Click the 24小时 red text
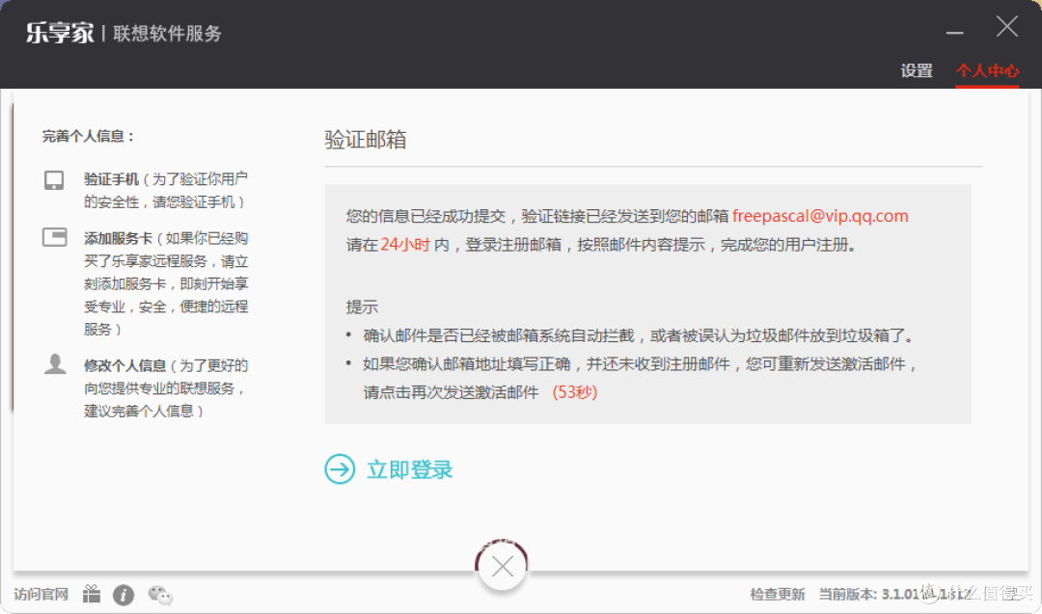The image size is (1042, 614). coord(404,244)
